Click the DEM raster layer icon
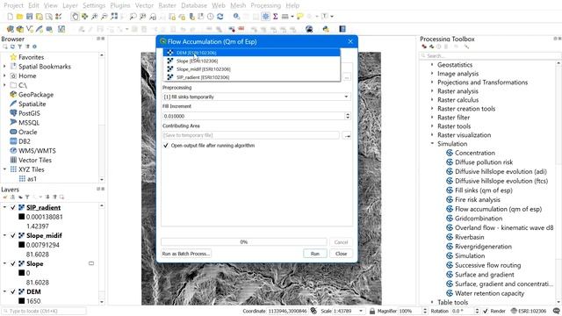Image resolution: width=562 pixels, height=316 pixels. 21,291
